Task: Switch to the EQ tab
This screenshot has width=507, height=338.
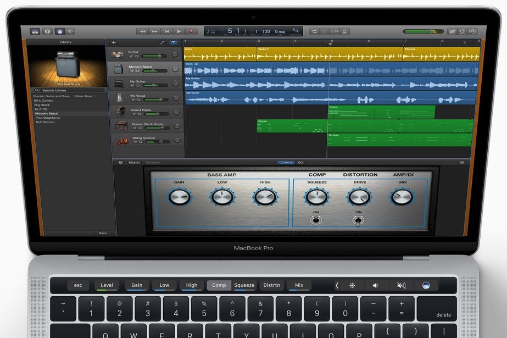Action: 300,163
